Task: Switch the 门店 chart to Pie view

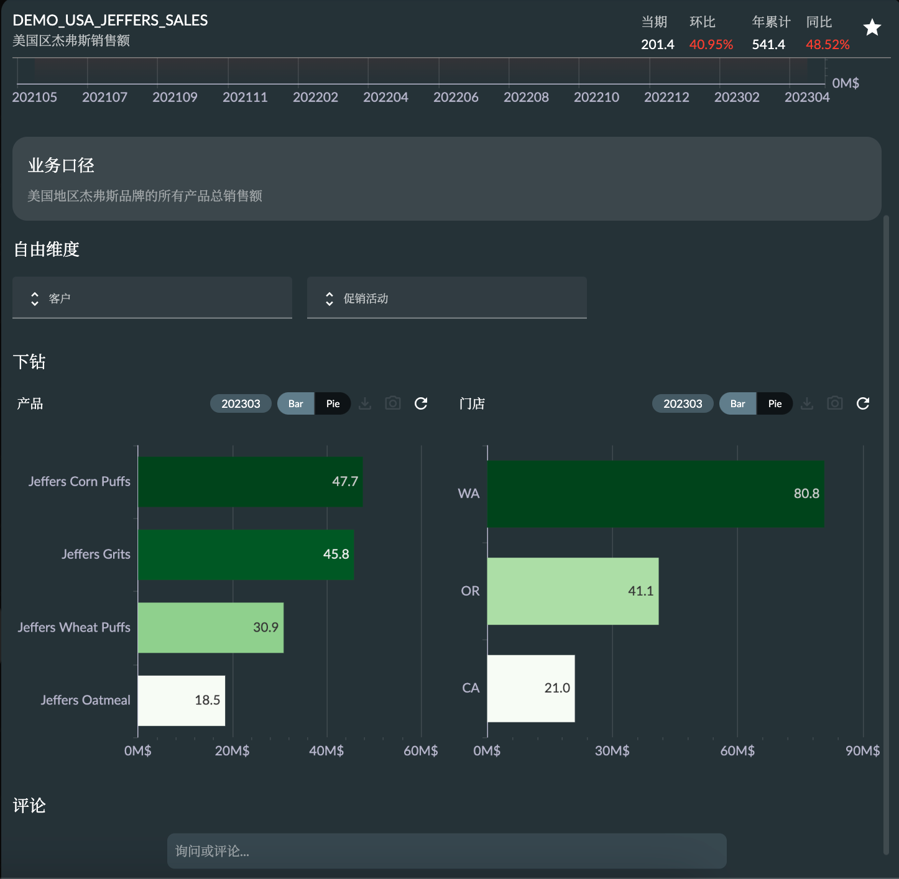Action: click(x=775, y=403)
